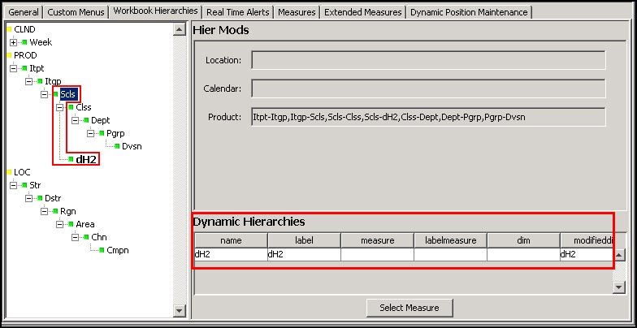Collapse the Pgrp node

pyautogui.click(x=91, y=133)
